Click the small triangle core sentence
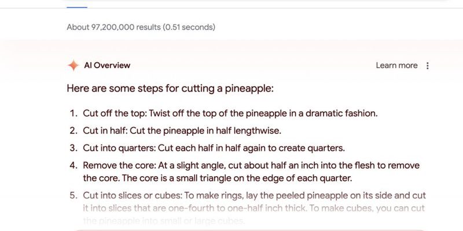This screenshot has width=463, height=231. click(x=237, y=178)
